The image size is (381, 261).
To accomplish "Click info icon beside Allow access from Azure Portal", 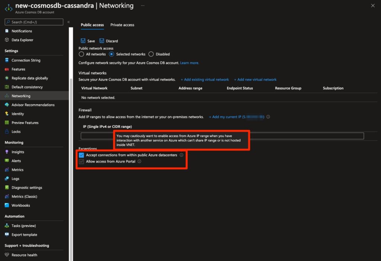I will pos(139,161).
